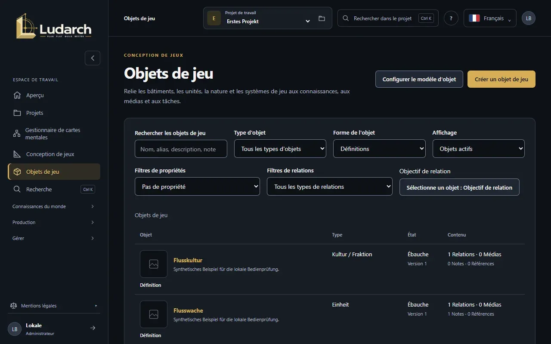Open Projets in the sidebar
551x344 pixels.
(x=54, y=113)
